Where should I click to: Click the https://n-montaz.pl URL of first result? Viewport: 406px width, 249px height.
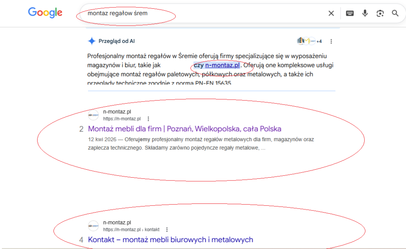122,119
